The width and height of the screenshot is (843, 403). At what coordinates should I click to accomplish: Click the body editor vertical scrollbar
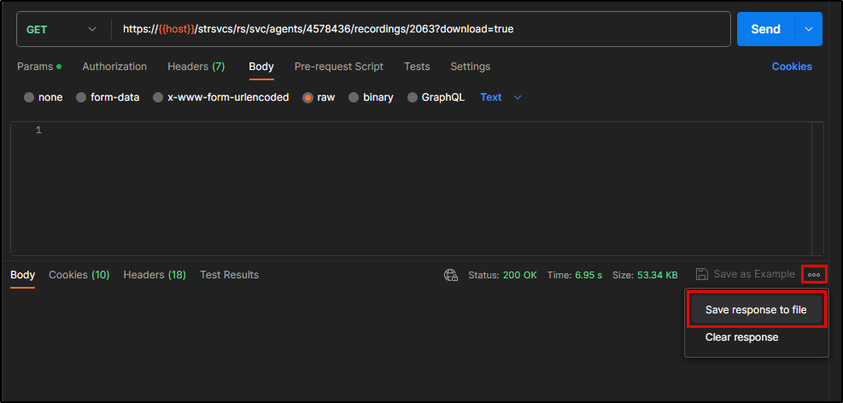click(817, 188)
